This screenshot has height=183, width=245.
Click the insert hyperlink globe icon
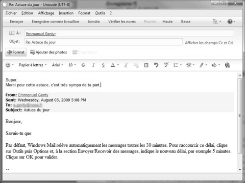[x=227, y=65]
